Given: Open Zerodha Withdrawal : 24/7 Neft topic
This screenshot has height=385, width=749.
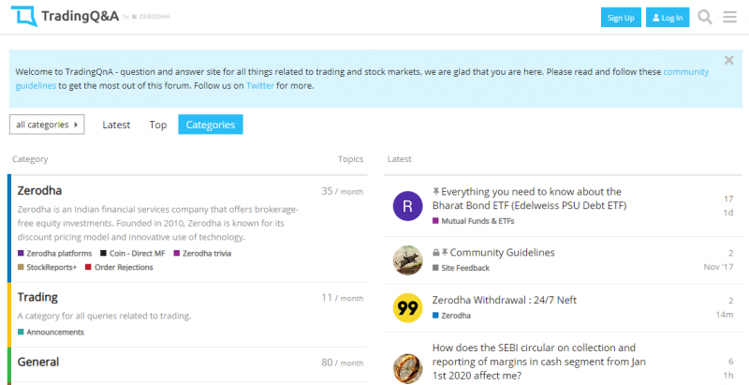Looking at the screenshot, I should pos(505,300).
